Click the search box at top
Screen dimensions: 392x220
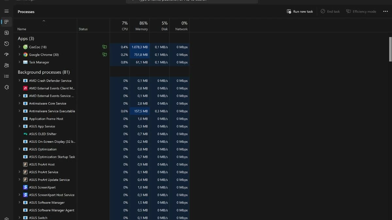[192, 1]
